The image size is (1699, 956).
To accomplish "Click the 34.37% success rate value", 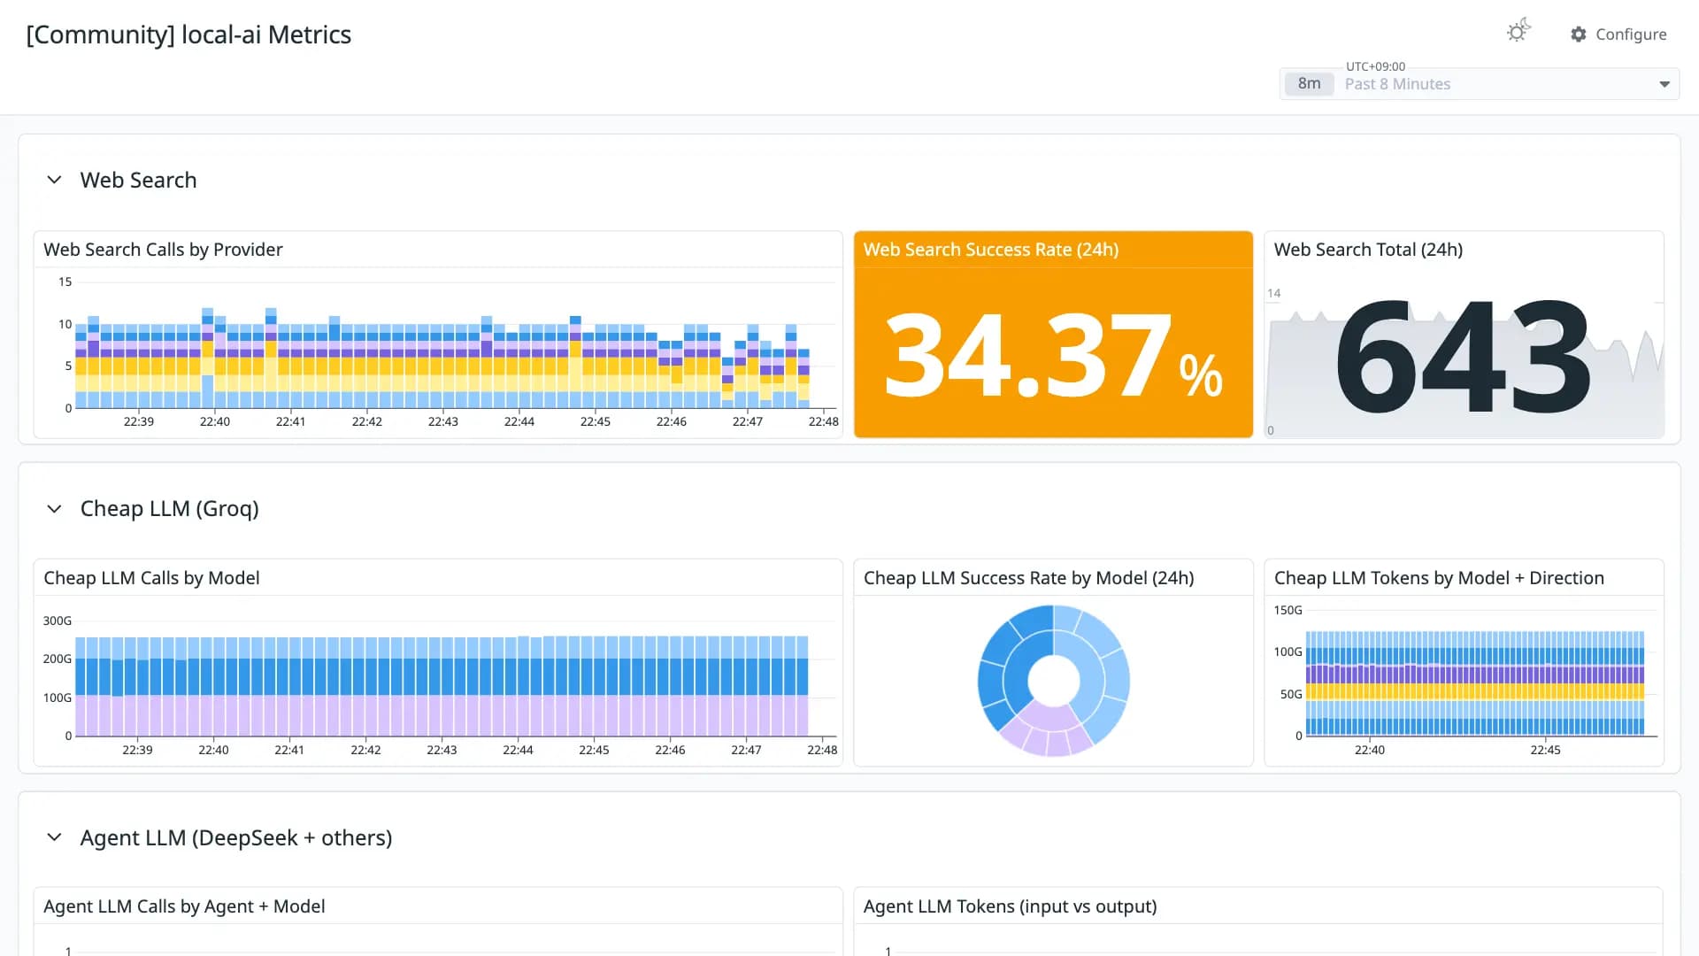I will [1053, 354].
